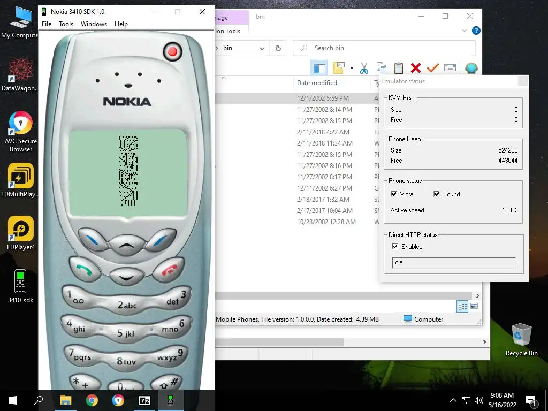Click the red end-call key on the phone
Screen dimensions: 548x411
tap(169, 270)
